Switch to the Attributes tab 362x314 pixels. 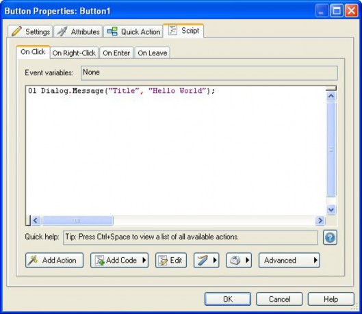(x=78, y=31)
